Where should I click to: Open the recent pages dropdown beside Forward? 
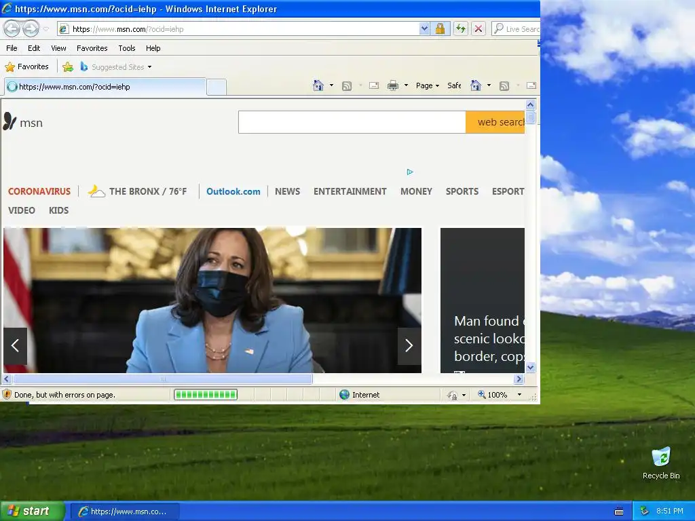pyautogui.click(x=45, y=29)
